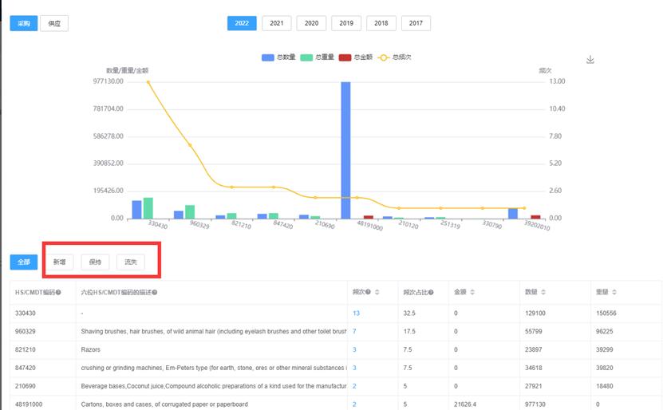This screenshot has height=410, width=663.
Task: Toggle 总金额 series in chart legend
Action: click(355, 57)
